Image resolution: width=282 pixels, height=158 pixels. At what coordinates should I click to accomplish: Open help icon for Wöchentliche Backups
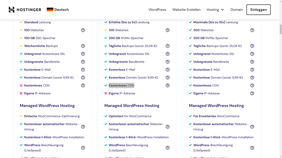pos(83,46)
